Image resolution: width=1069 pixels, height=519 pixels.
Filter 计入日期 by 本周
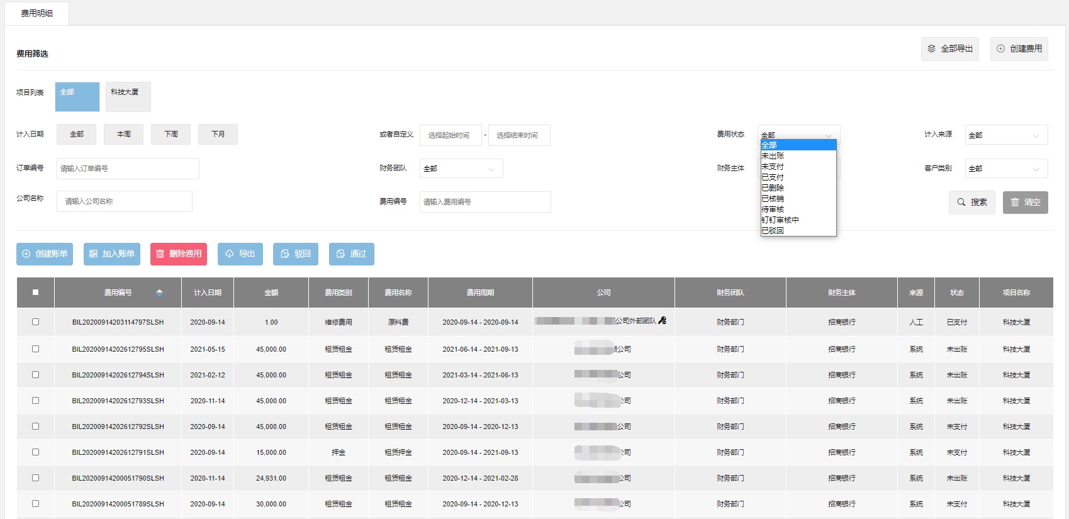point(124,135)
